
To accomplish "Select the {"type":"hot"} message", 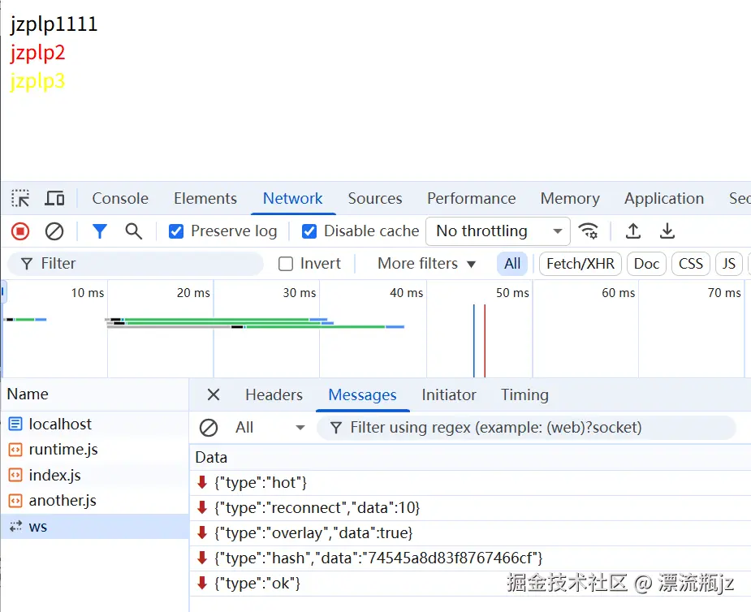I will point(470,483).
